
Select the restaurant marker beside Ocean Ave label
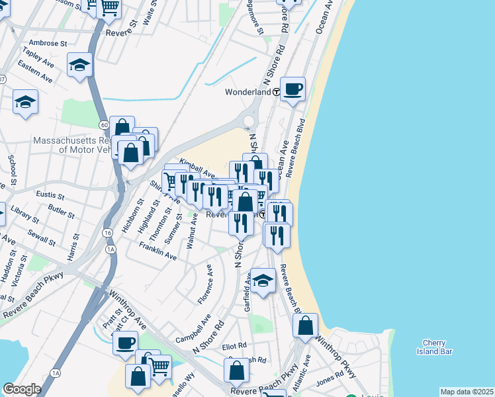267,180
